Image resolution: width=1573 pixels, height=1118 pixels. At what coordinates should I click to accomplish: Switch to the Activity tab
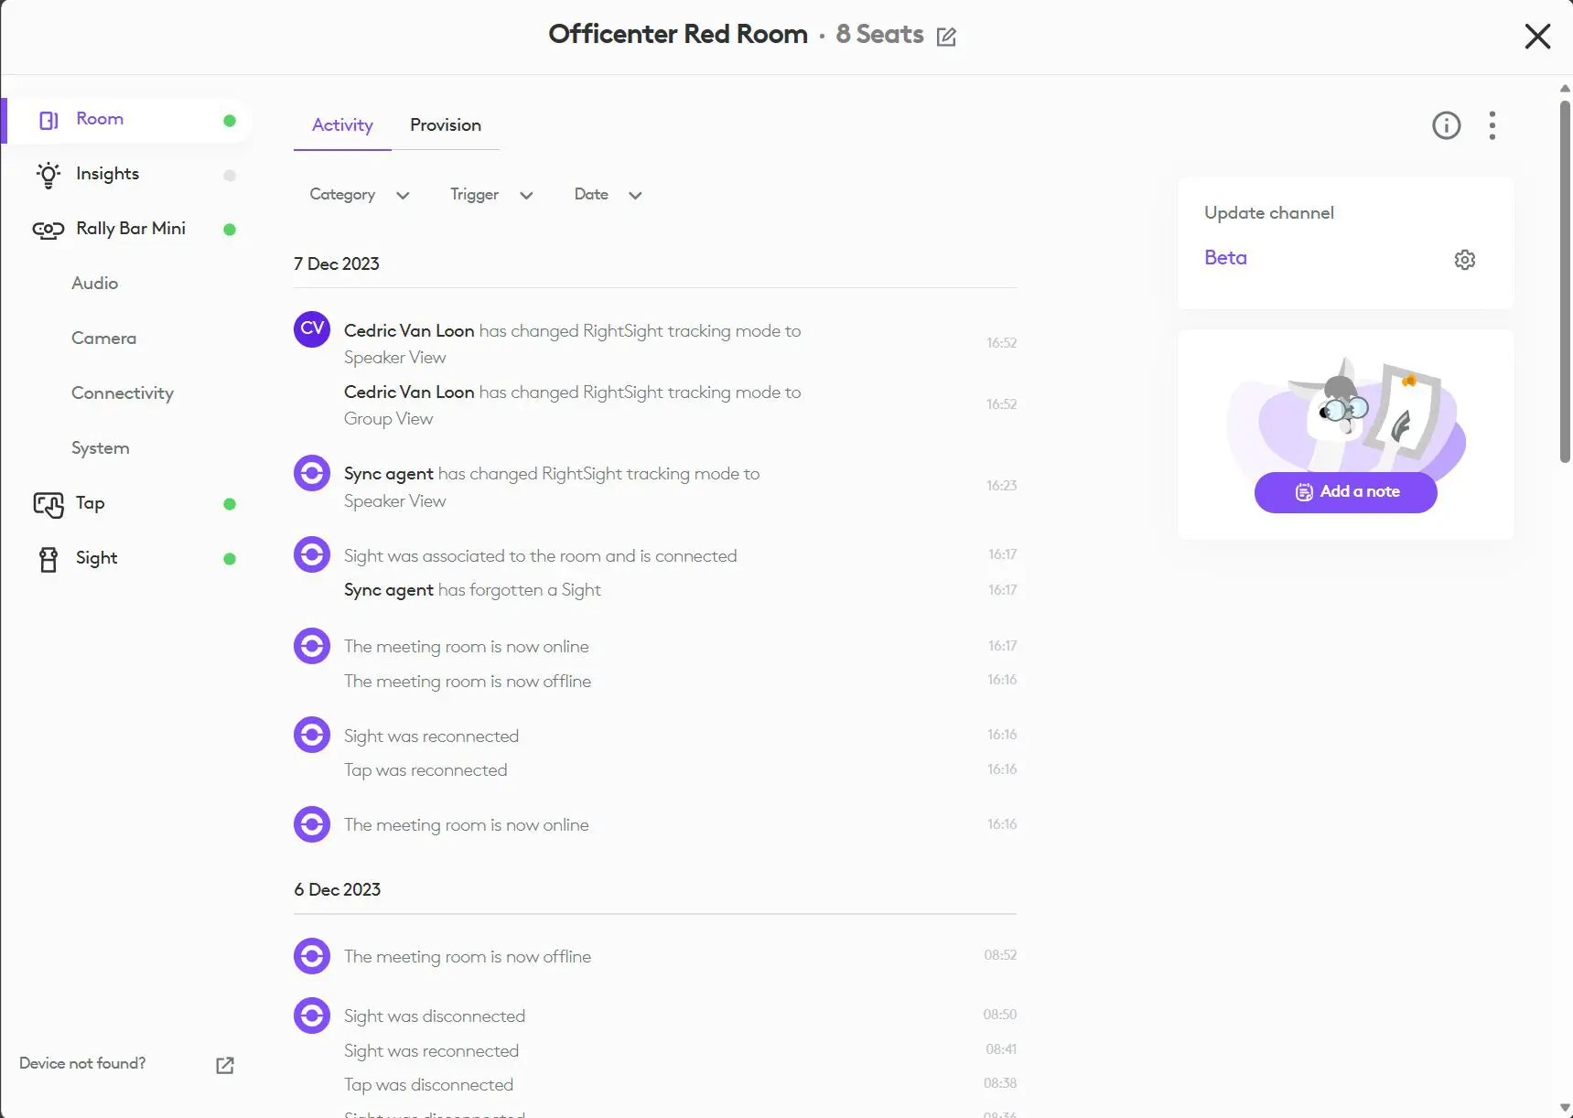point(342,125)
